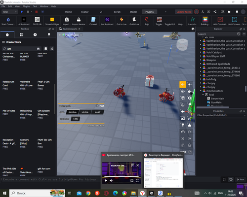Switch to the Home ribbon tab

click(x=68, y=12)
